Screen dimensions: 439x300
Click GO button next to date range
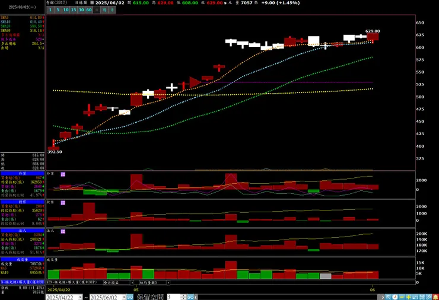(130, 297)
